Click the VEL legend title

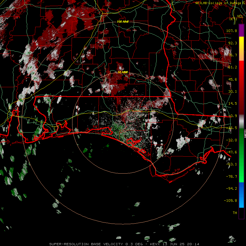click(240, 16)
